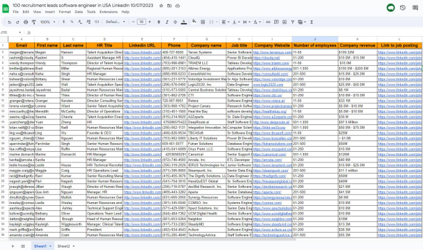Open Terran Systems LinkedIn URL link

[142, 52]
